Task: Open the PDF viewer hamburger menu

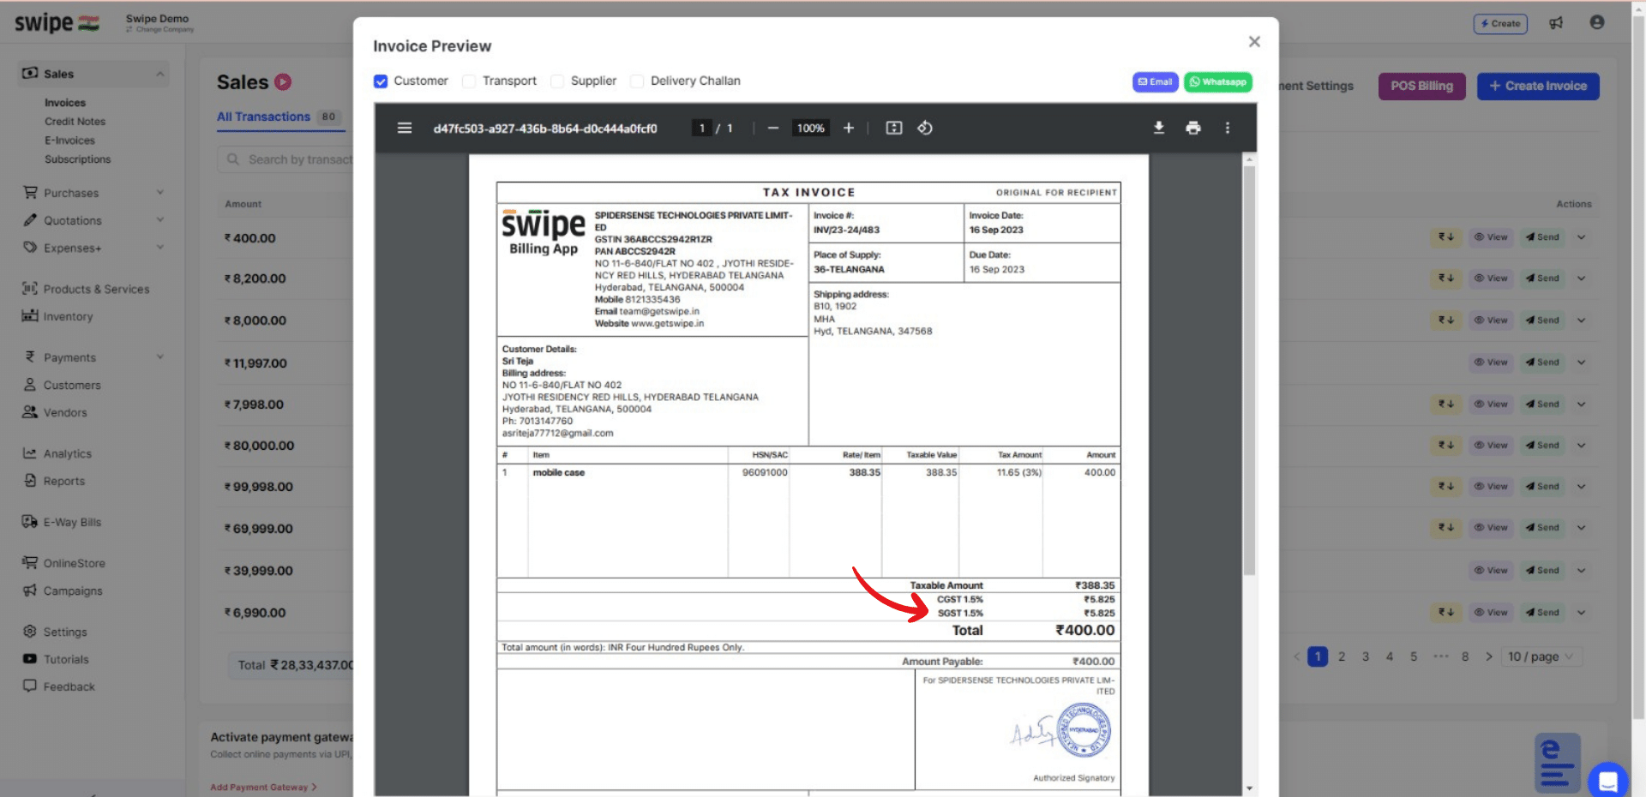Action: (405, 128)
